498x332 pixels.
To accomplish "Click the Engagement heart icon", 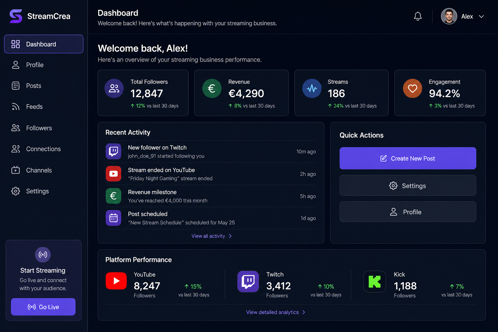I will tap(412, 88).
